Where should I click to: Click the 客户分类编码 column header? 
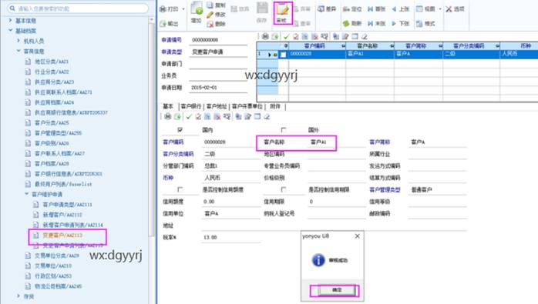tap(469, 45)
